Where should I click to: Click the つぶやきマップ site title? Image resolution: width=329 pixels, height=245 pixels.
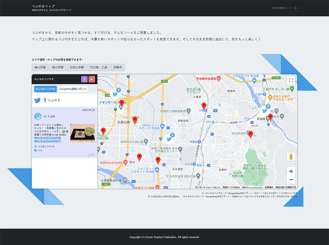pyautogui.click(x=43, y=6)
